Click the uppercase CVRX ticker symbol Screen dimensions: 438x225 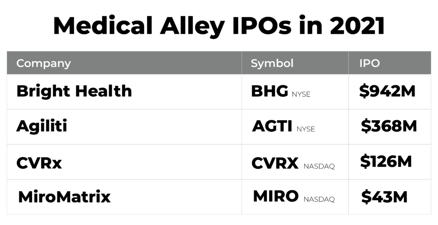[275, 163]
